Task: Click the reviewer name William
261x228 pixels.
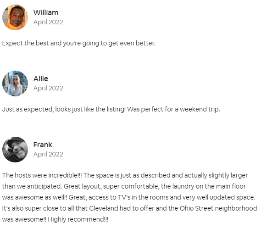Action: click(46, 13)
